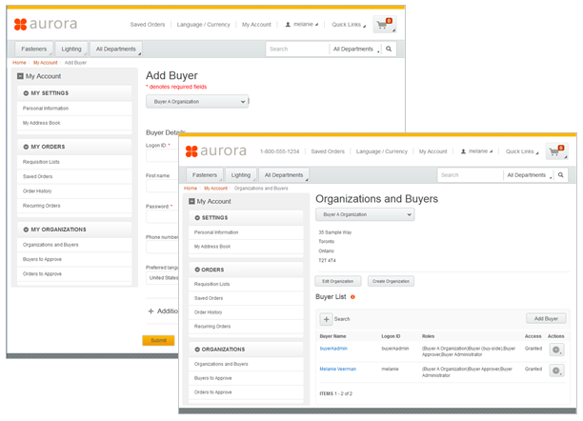The height and width of the screenshot is (421, 583).
Task: Open Quick Links menu in Organizations window
Action: [x=522, y=151]
